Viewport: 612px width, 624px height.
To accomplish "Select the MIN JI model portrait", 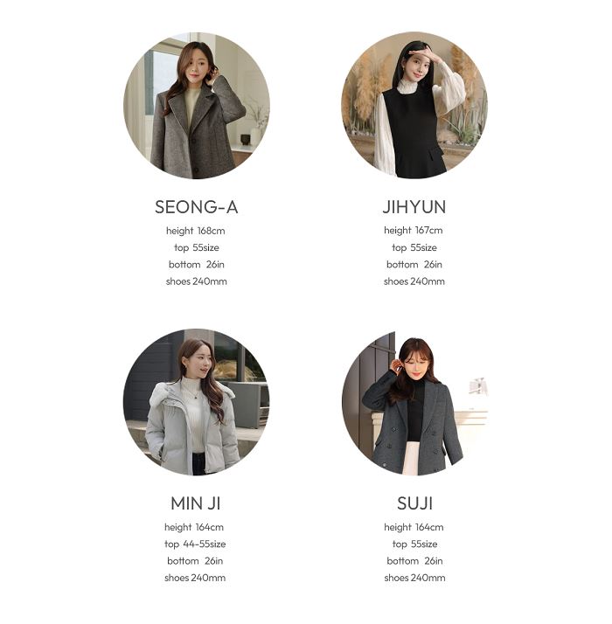I will click(197, 402).
